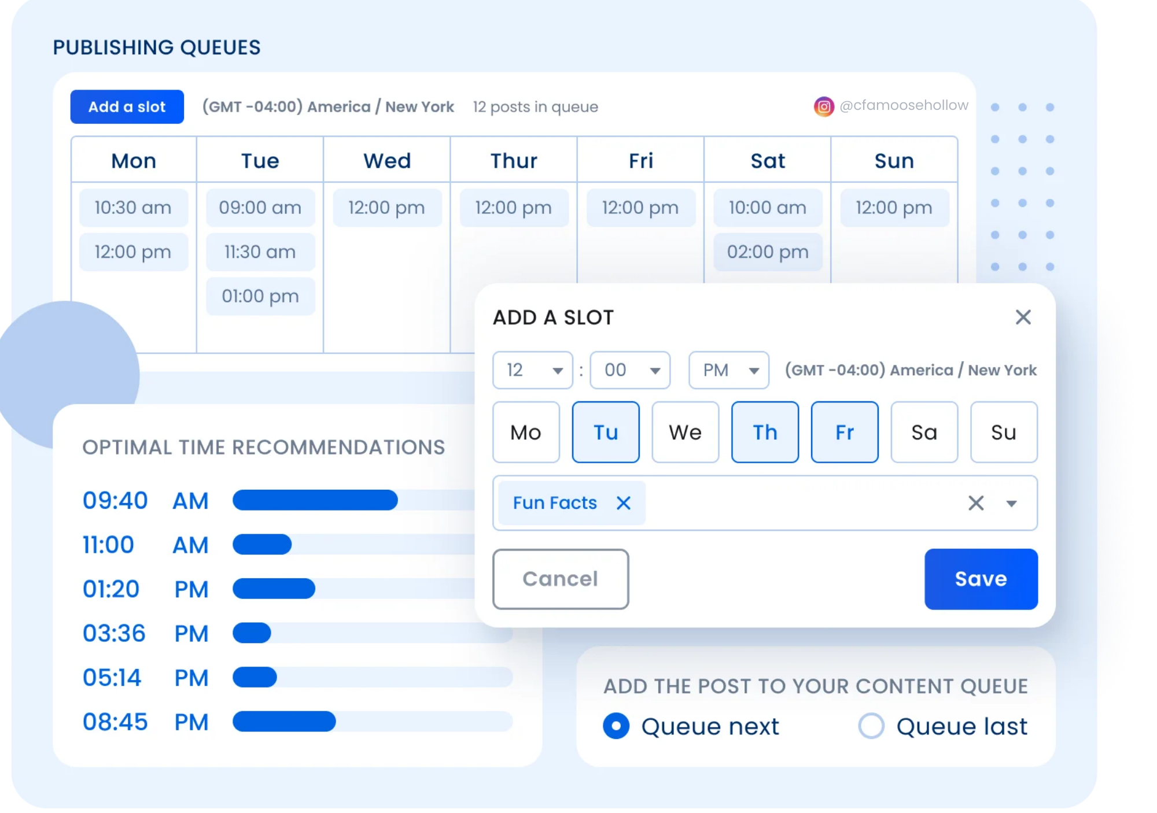Select Tuesday's 11:30 am slot
Image resolution: width=1157 pixels, height=813 pixels.
coord(260,252)
